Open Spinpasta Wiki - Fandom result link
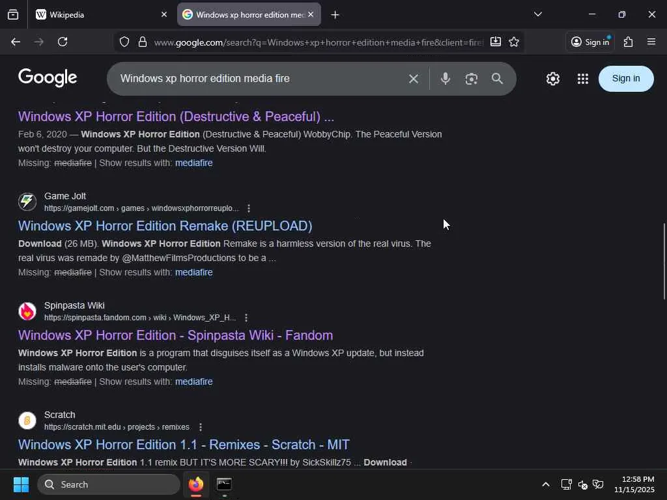The height and width of the screenshot is (500, 667). pos(175,335)
